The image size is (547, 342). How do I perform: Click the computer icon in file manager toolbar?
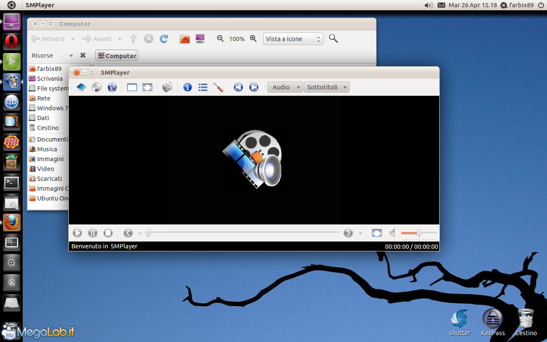200,39
